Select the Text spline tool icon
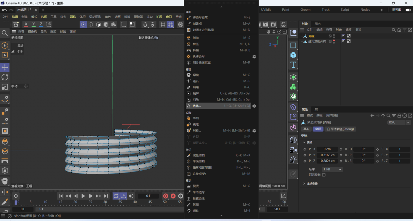The image size is (413, 221). 293,65
